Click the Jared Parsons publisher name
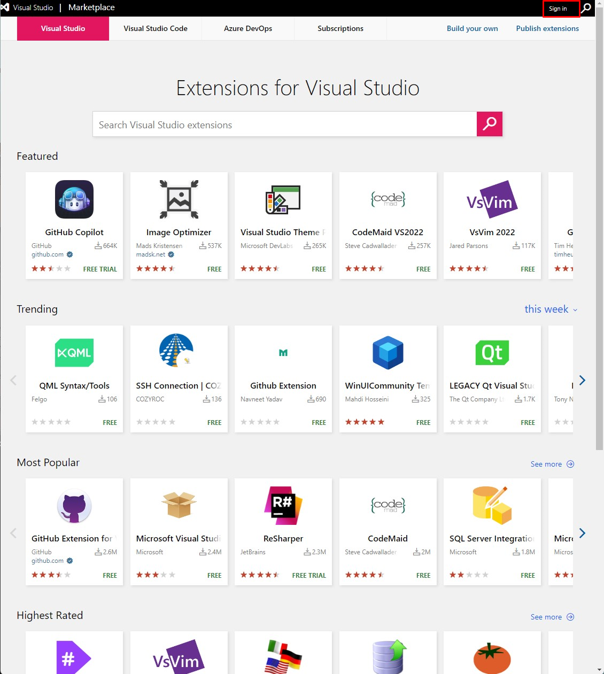Viewport: 604px width, 674px height. click(469, 246)
